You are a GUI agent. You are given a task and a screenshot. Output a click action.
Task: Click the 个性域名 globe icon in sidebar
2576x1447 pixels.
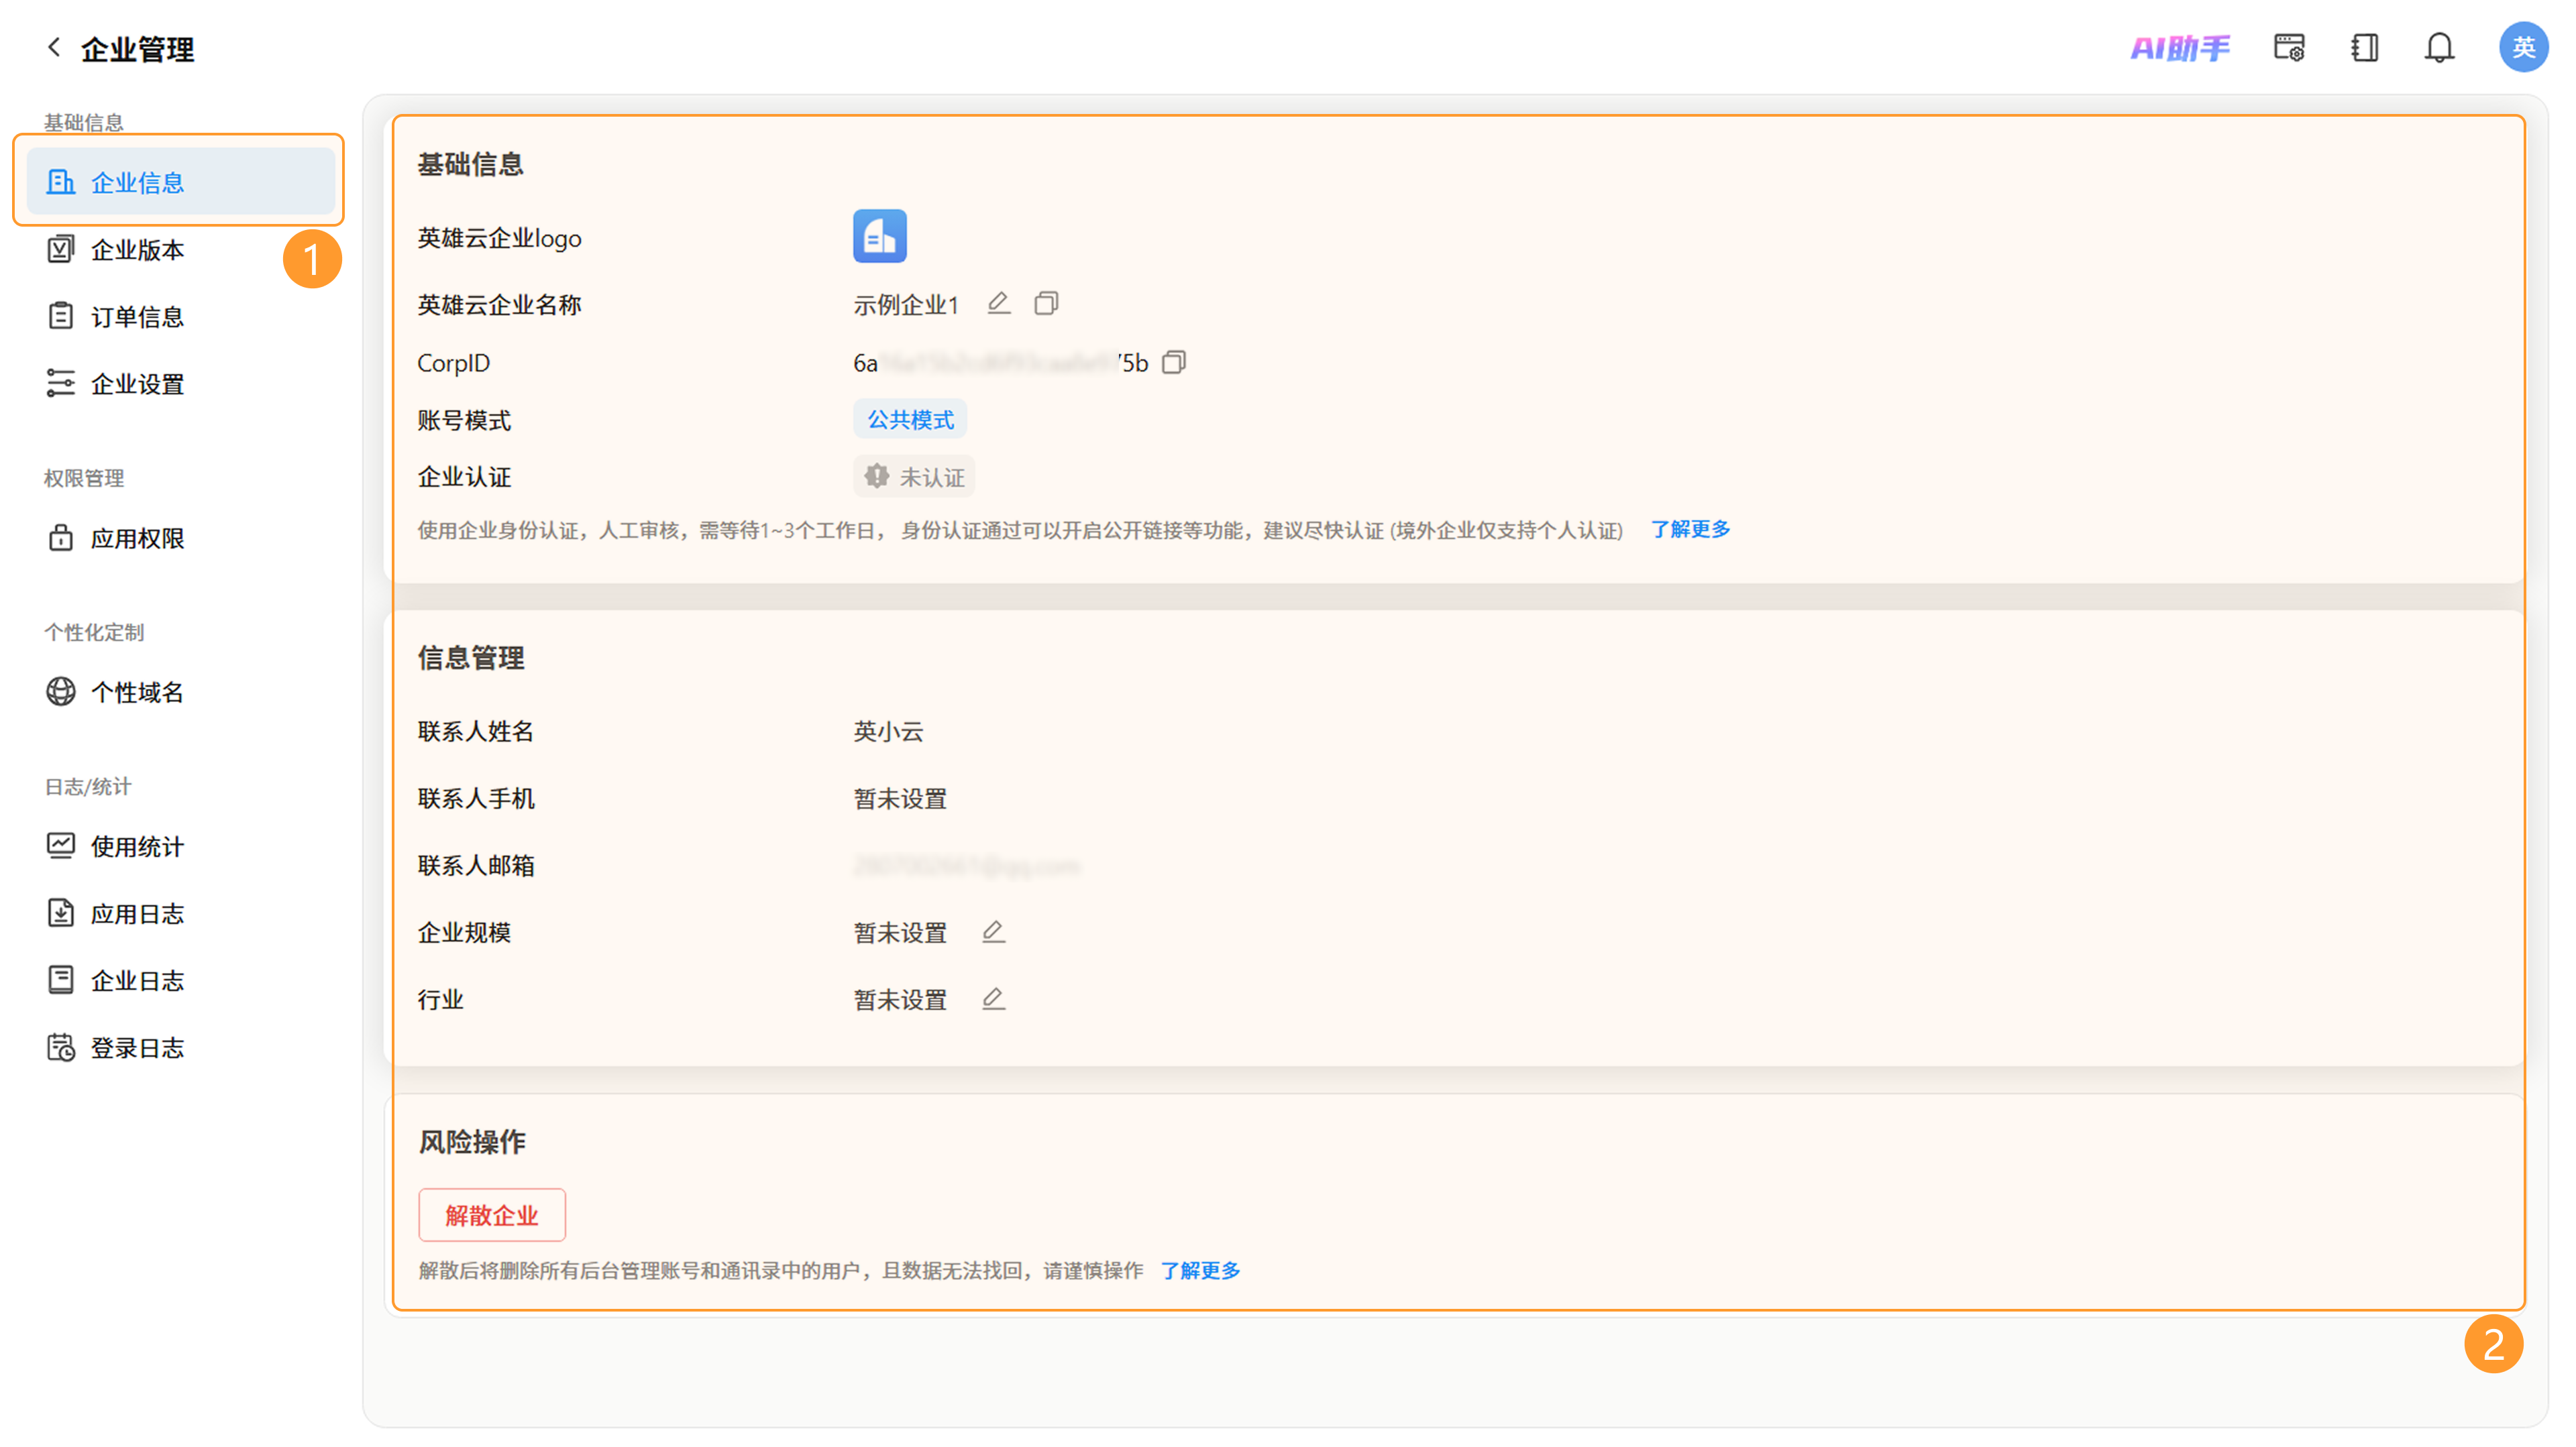pyautogui.click(x=61, y=691)
